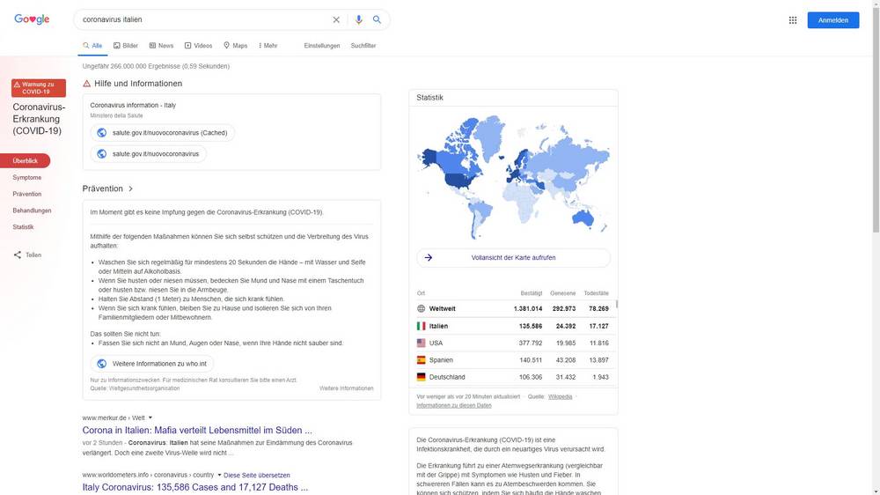The image size is (880, 495).
Task: Click the German flag icon
Action: coord(421,377)
